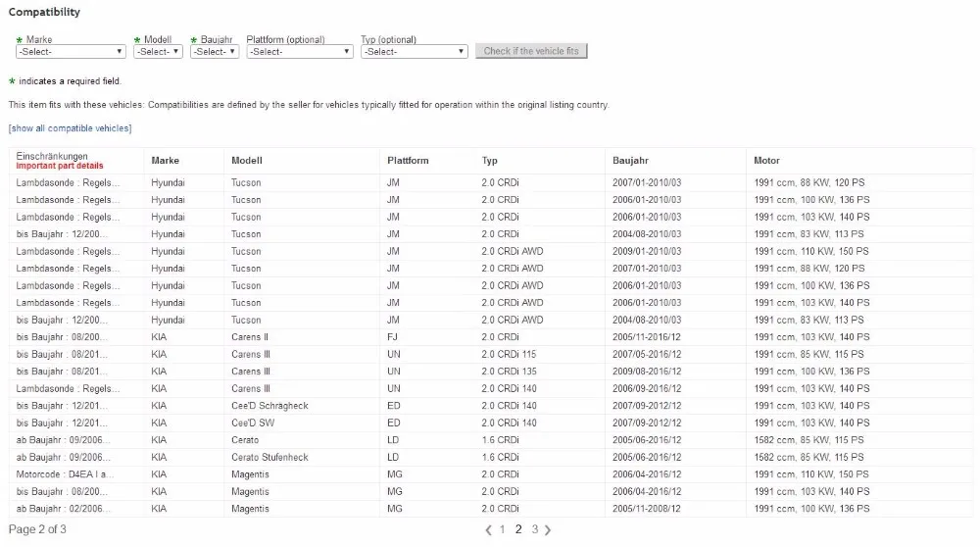Go to previous page with left chevron
The height and width of the screenshot is (547, 980).
[489, 530]
